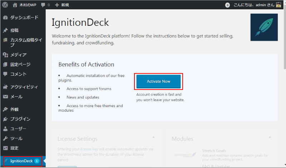Click the WordPress logo icon
Screen dimensions: 286x168
pos(5,5)
